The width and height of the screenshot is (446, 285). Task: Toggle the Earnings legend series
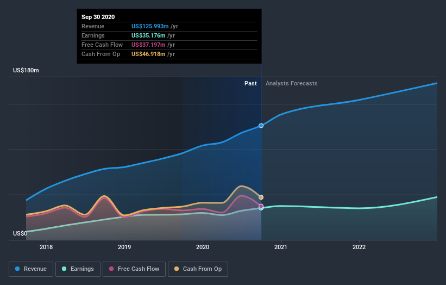click(x=78, y=269)
